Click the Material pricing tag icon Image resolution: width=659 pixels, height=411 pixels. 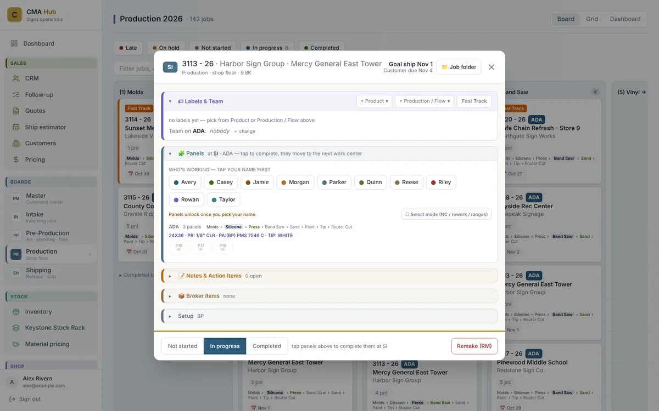(x=16, y=344)
